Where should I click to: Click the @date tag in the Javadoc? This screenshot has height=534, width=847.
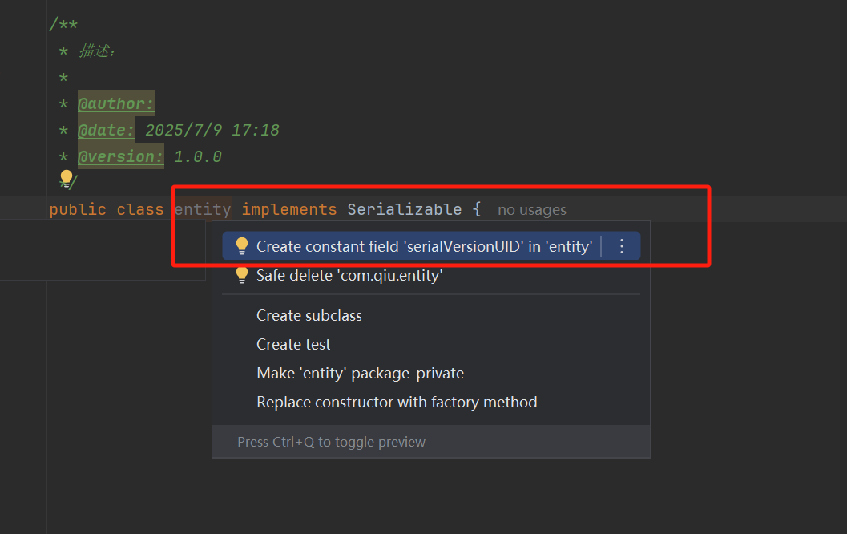(x=106, y=129)
